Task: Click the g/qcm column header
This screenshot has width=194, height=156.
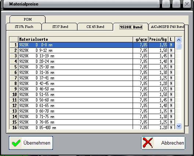Action: click(141, 39)
